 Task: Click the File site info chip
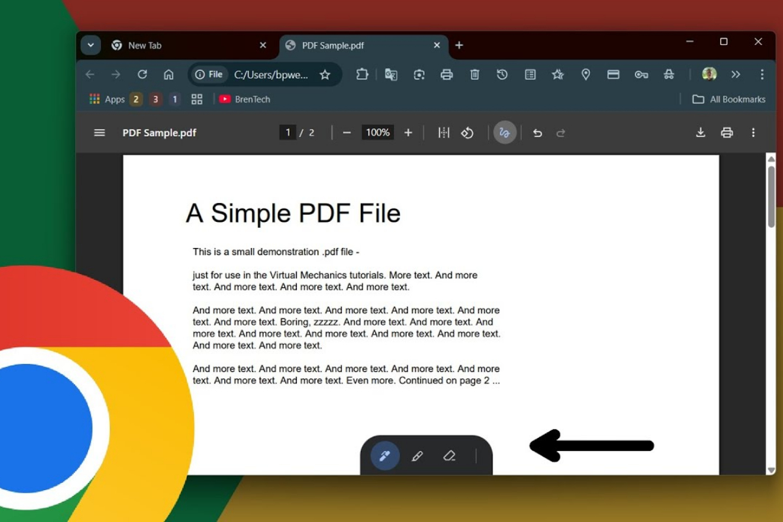pos(209,74)
